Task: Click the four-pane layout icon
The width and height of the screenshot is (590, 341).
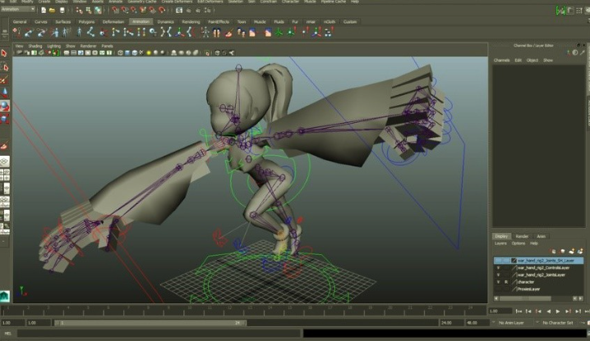Action: [x=4, y=175]
